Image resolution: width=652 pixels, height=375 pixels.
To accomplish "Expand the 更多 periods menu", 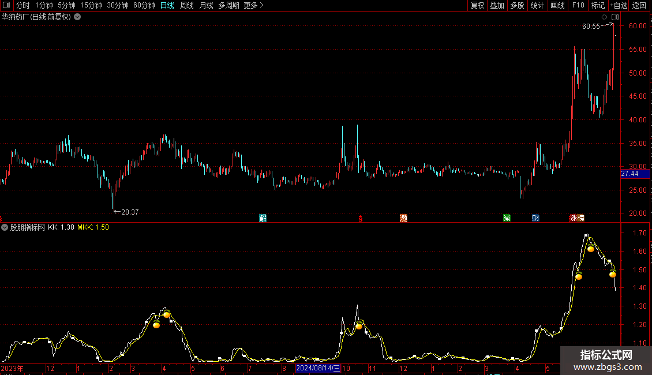I will 254,5.
